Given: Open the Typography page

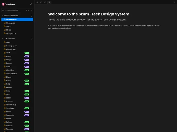Looking at the screenshot, I should 17,33.
